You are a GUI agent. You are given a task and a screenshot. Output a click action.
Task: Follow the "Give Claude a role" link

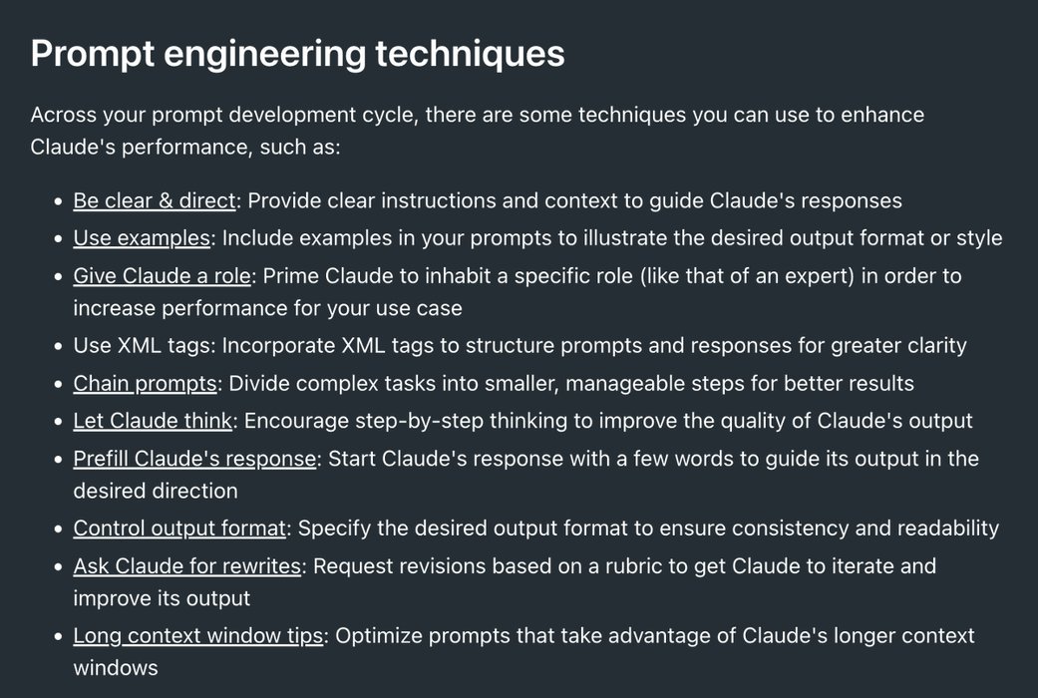(x=163, y=275)
